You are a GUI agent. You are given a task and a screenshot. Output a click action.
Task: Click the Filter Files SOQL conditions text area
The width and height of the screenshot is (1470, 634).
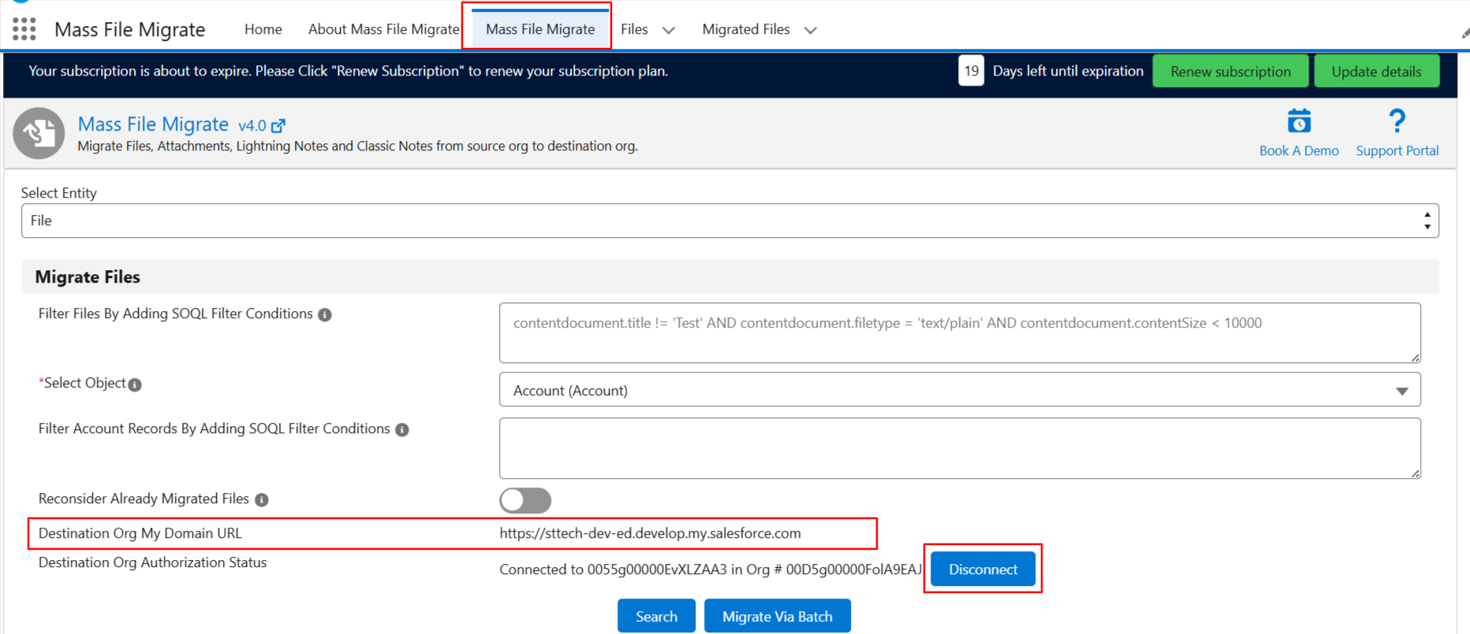(x=960, y=332)
